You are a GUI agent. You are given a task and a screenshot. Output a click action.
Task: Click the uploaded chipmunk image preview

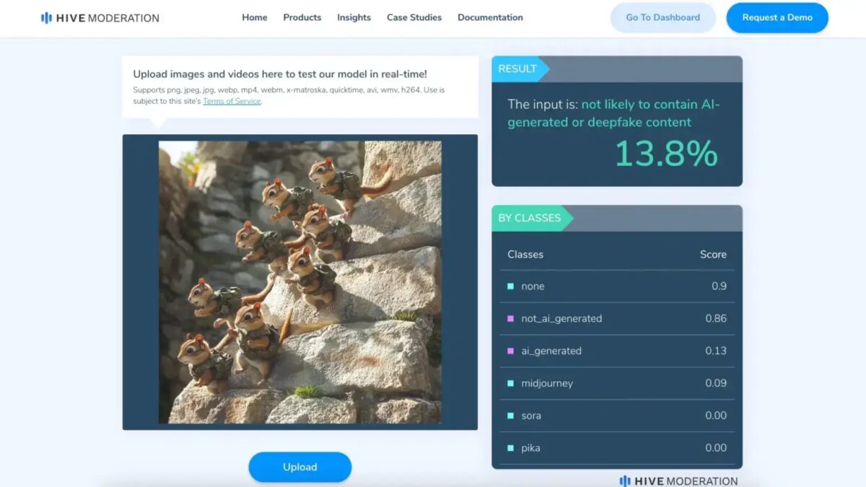click(x=299, y=281)
